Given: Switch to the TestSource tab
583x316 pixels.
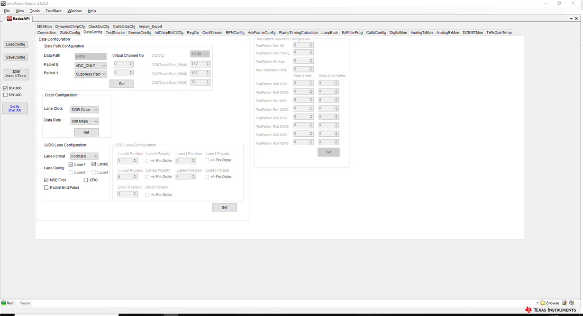Looking at the screenshot, I should [115, 33].
